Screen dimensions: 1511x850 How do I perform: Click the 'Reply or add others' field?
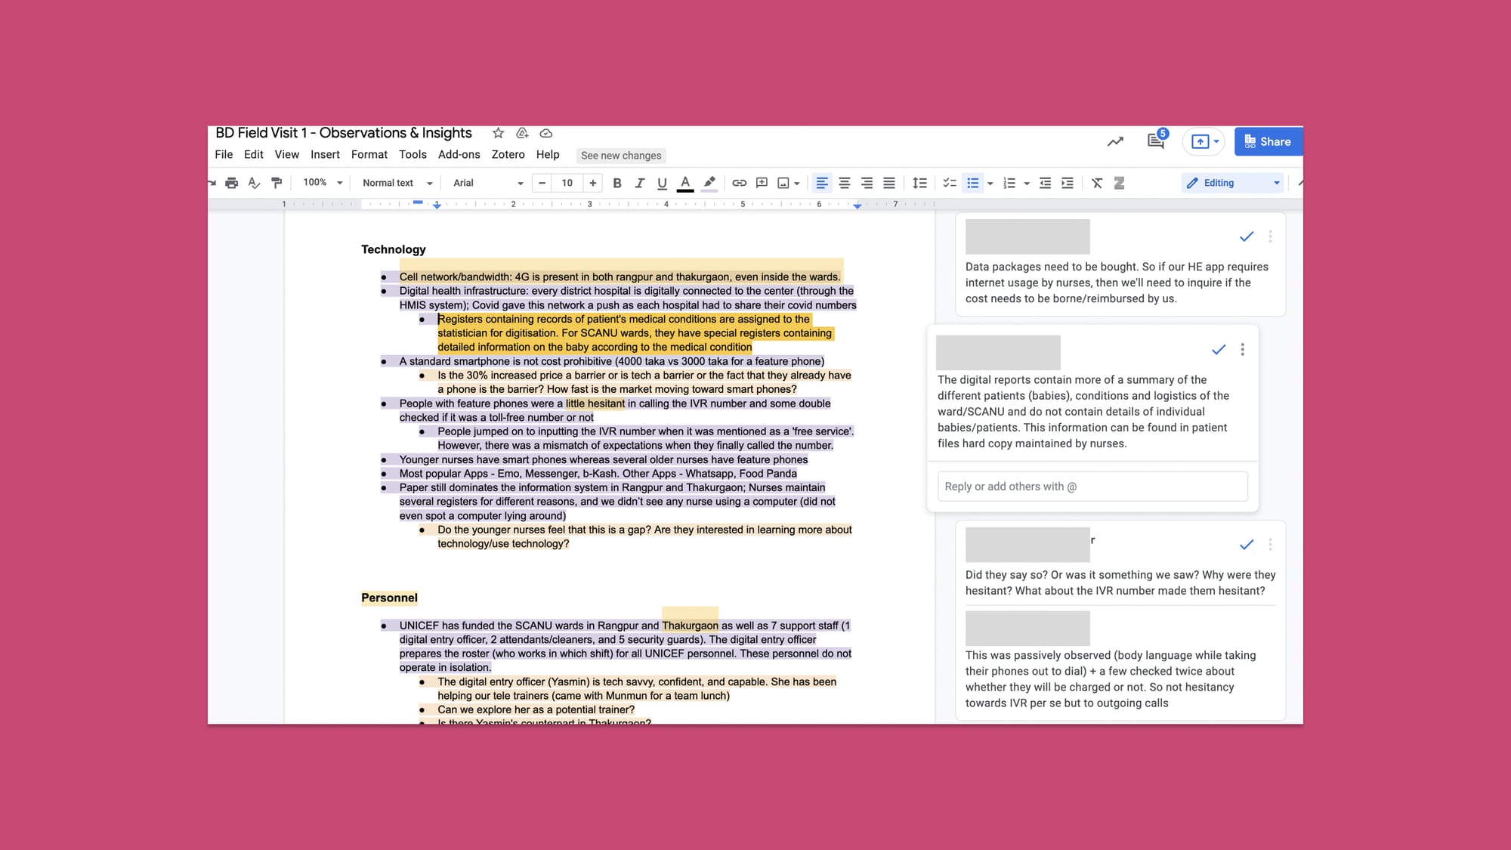[1092, 487]
